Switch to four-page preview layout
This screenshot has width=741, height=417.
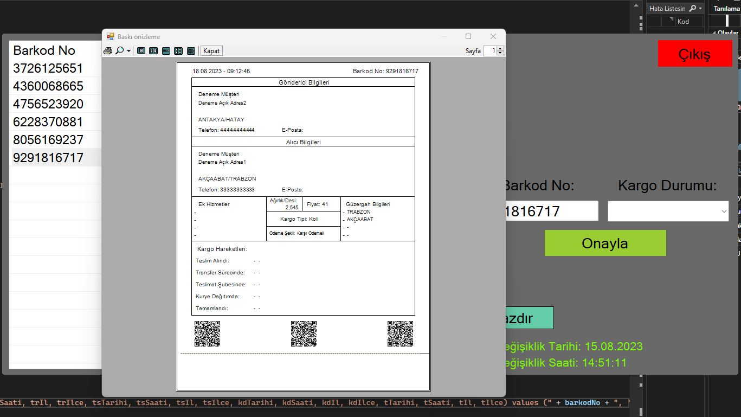tap(178, 50)
